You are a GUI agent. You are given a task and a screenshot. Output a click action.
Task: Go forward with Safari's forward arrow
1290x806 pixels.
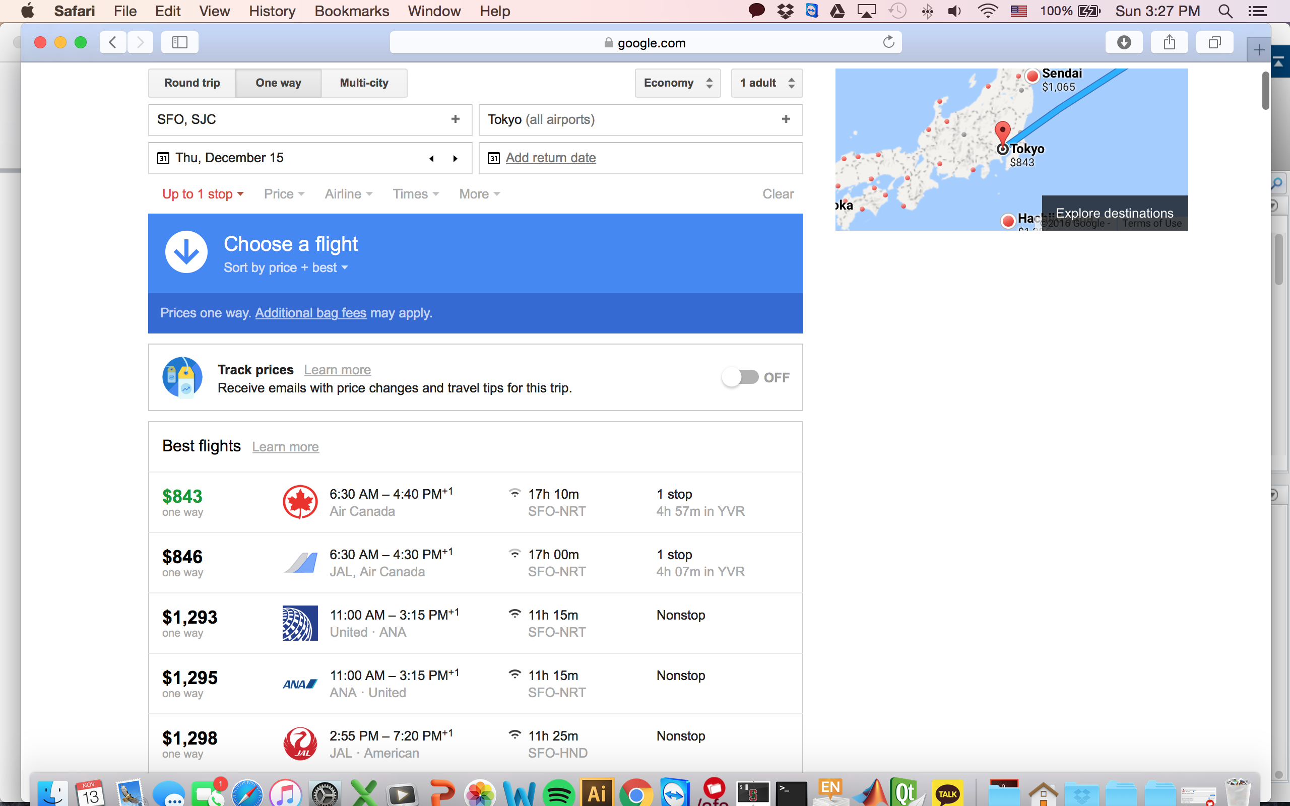(x=140, y=42)
